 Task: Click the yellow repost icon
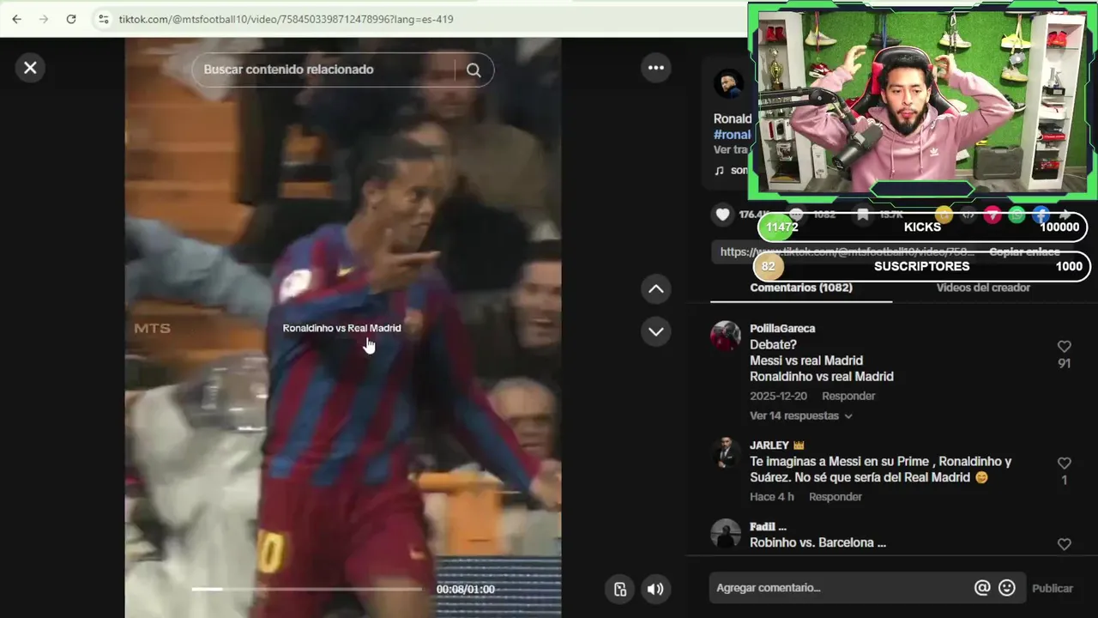click(944, 215)
